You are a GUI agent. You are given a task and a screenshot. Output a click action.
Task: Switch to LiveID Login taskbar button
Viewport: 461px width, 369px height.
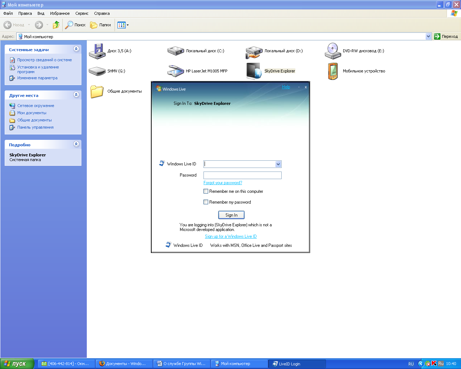[x=297, y=364]
